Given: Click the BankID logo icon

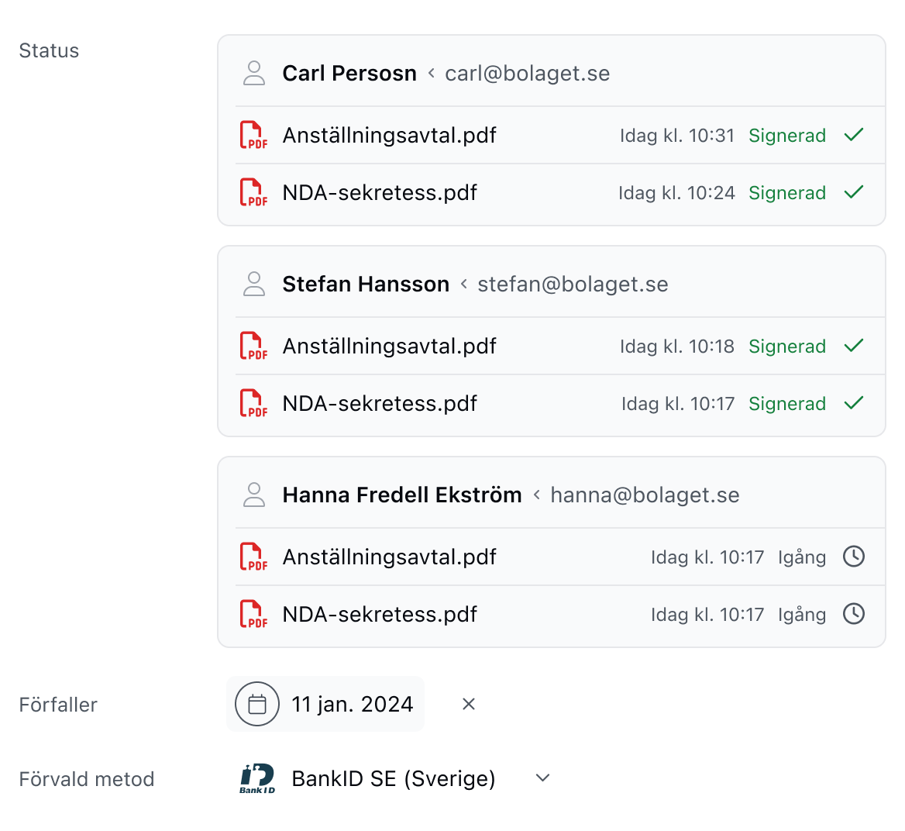Looking at the screenshot, I should click(256, 778).
